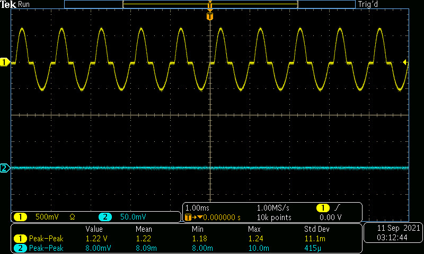Click the 11.1m standard deviation value
The height and width of the screenshot is (254, 424).
tap(315, 239)
